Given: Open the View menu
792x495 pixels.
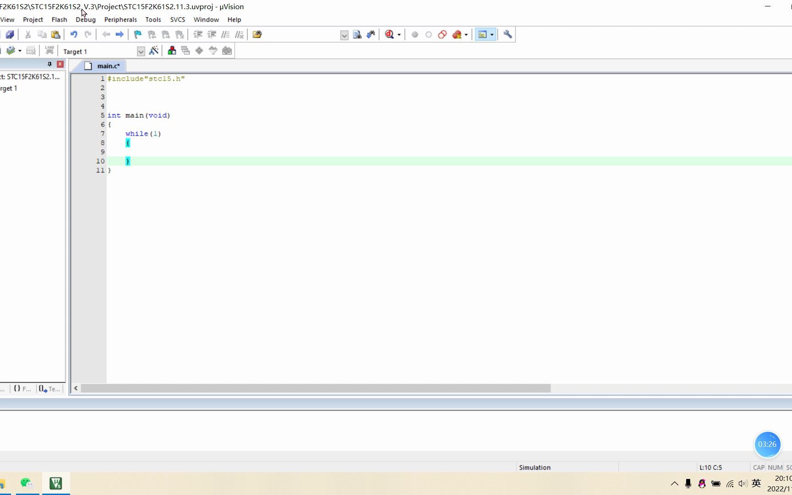Looking at the screenshot, I should tap(7, 20).
